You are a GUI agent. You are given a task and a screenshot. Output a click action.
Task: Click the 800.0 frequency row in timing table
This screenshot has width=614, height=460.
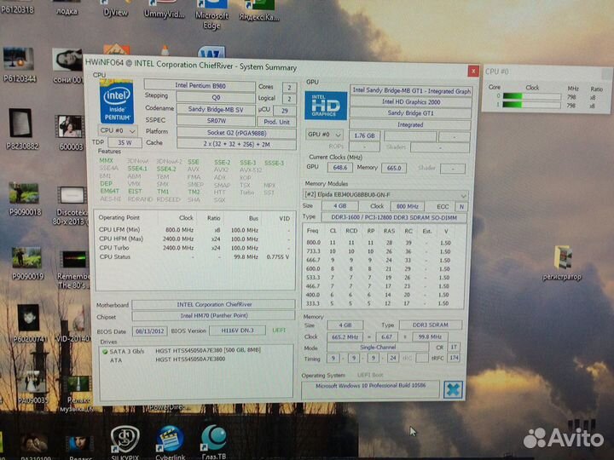(x=379, y=243)
